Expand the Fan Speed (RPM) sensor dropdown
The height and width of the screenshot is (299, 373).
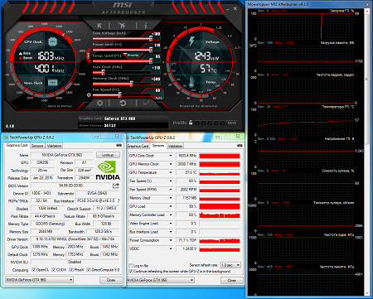click(x=171, y=190)
